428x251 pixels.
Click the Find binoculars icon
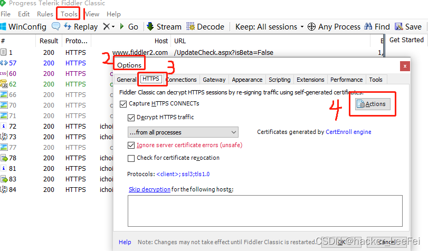pyautogui.click(x=368, y=26)
